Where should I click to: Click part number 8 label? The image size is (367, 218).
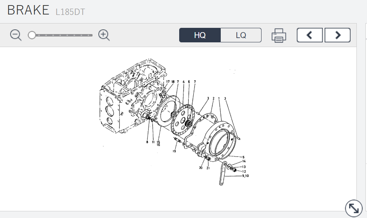pos(147,142)
